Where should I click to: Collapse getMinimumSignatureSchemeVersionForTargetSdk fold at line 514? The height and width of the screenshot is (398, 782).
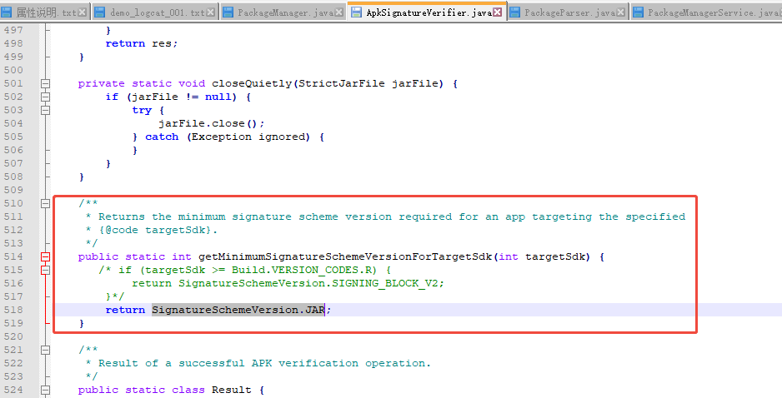click(45, 256)
